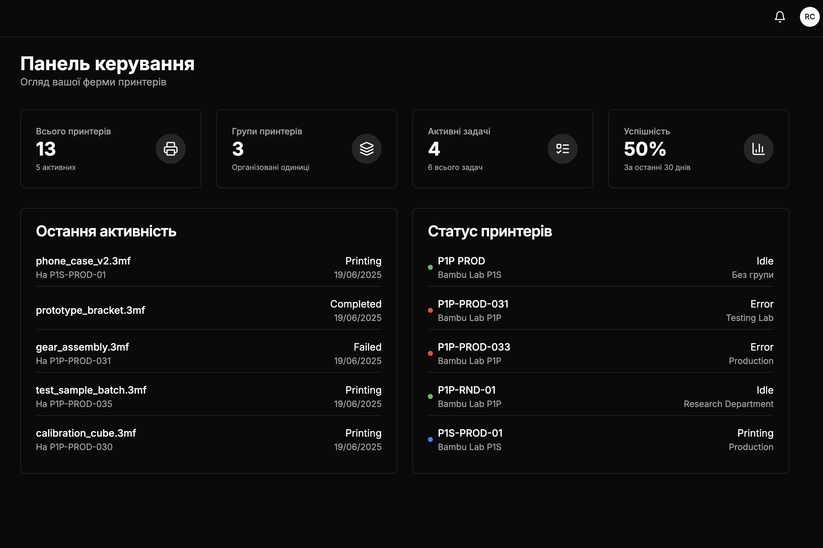Open test_sample_batch.3mf activity entry

[91, 390]
